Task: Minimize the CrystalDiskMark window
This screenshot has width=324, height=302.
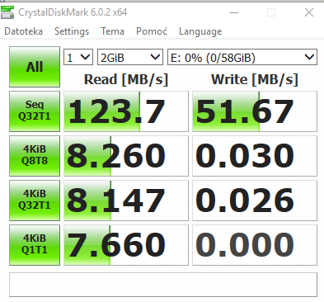Action: pos(234,12)
